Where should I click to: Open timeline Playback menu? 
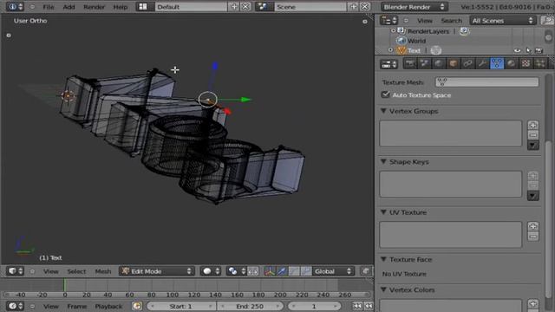pos(108,306)
